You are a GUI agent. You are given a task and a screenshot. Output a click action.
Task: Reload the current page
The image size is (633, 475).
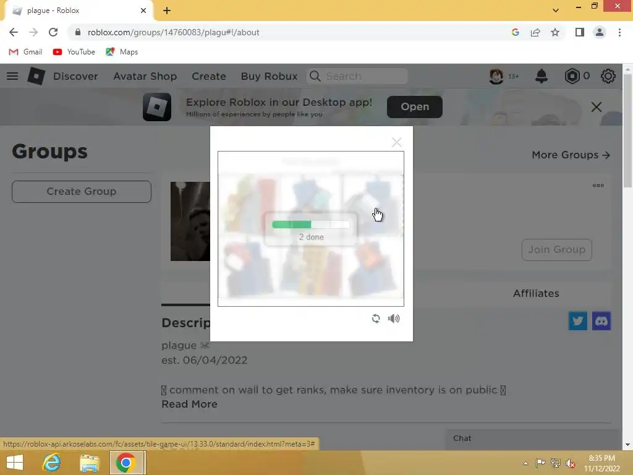pyautogui.click(x=53, y=32)
